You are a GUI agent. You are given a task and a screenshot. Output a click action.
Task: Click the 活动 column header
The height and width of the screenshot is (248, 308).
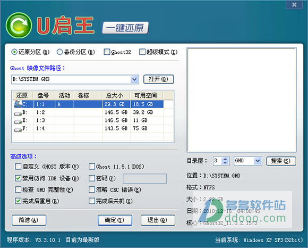pos(64,95)
